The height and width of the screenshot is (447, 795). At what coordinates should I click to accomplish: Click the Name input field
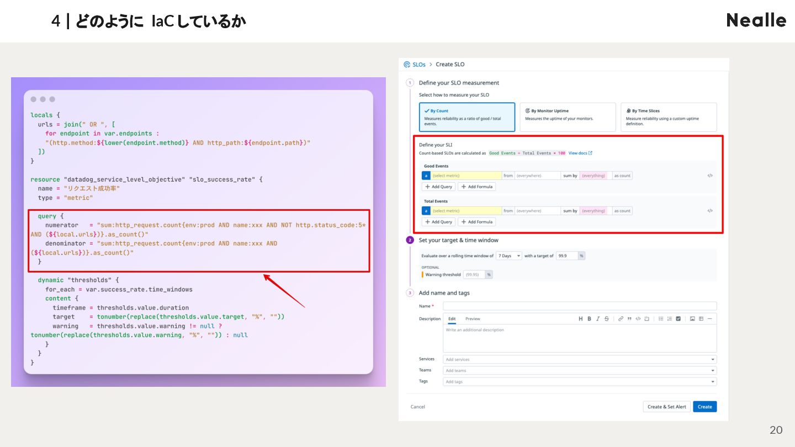(580, 306)
